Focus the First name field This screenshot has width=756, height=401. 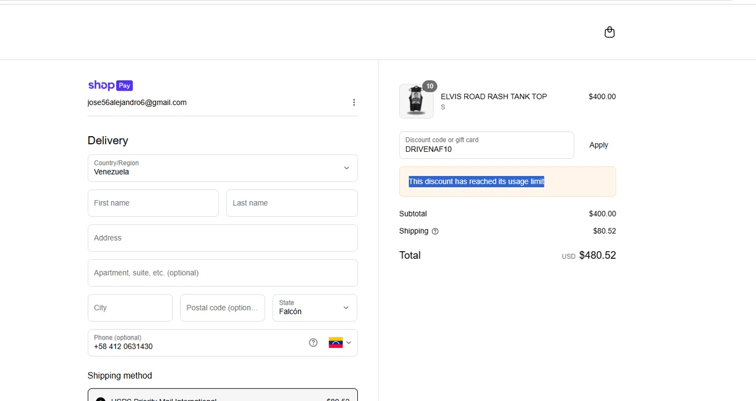[153, 203]
